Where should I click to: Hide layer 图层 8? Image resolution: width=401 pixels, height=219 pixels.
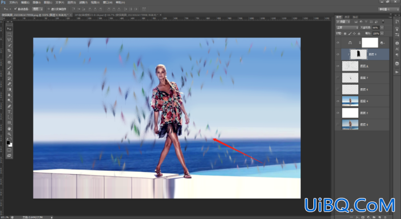tap(338, 66)
